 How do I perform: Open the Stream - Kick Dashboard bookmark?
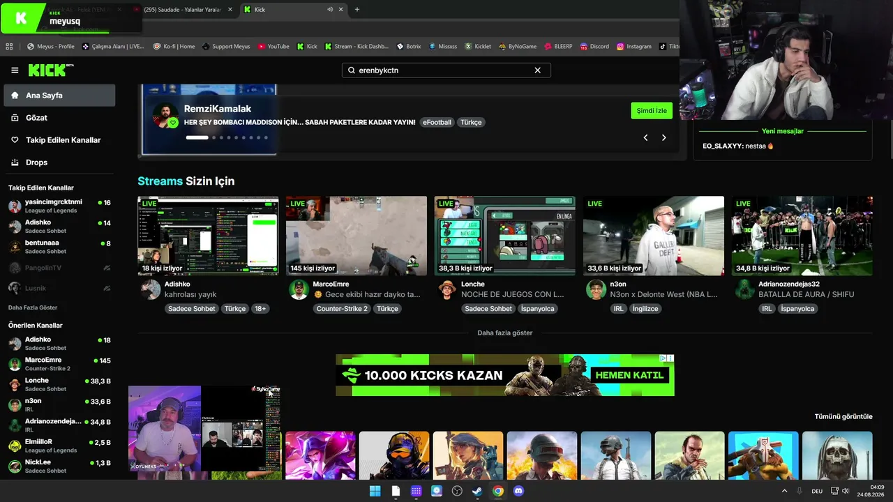[356, 47]
